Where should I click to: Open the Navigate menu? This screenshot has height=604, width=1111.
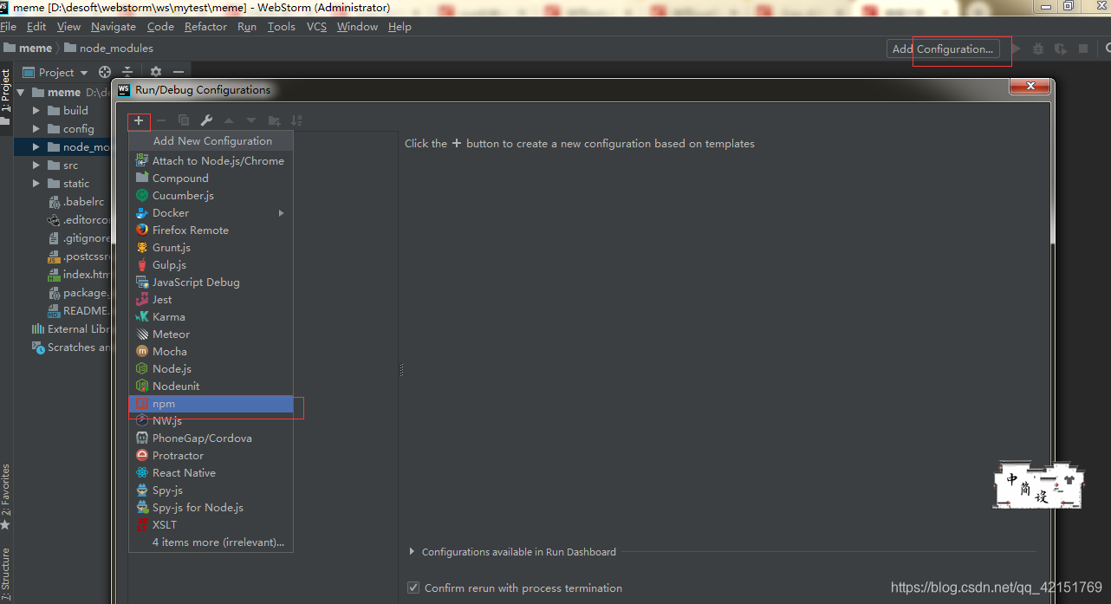(x=114, y=27)
